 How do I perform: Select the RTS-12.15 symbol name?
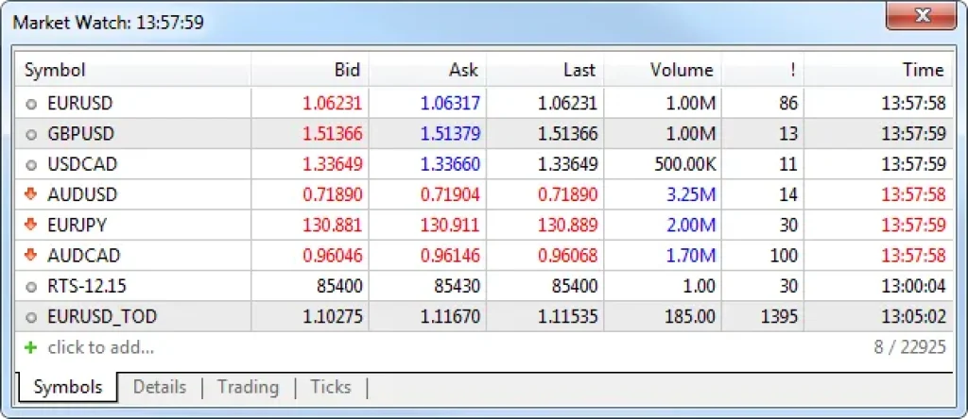[x=87, y=287]
